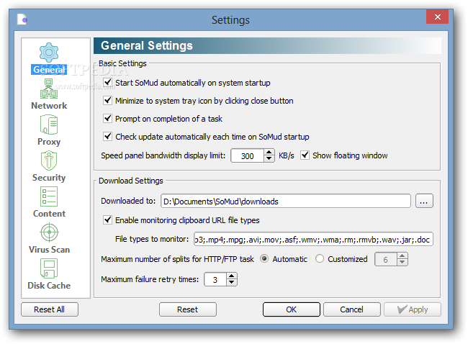Switch to the Proxy label tab
The image size is (468, 344).
point(49,142)
